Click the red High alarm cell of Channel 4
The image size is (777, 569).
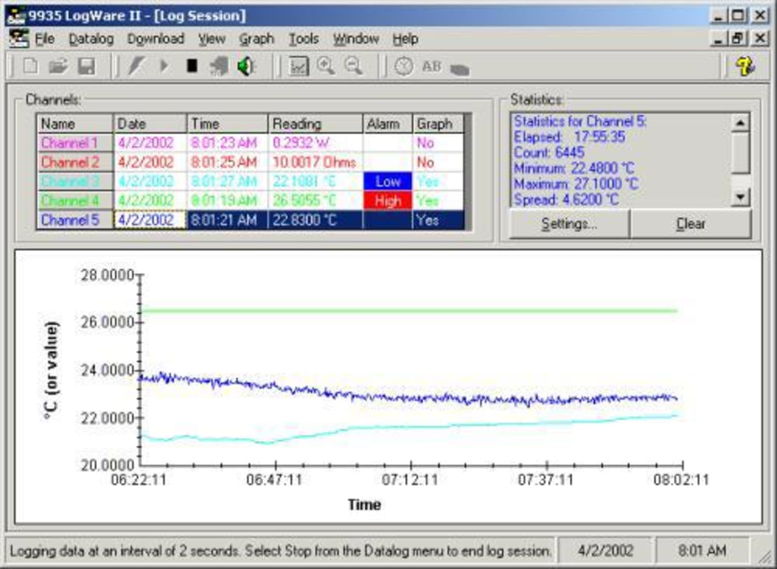pos(387,201)
